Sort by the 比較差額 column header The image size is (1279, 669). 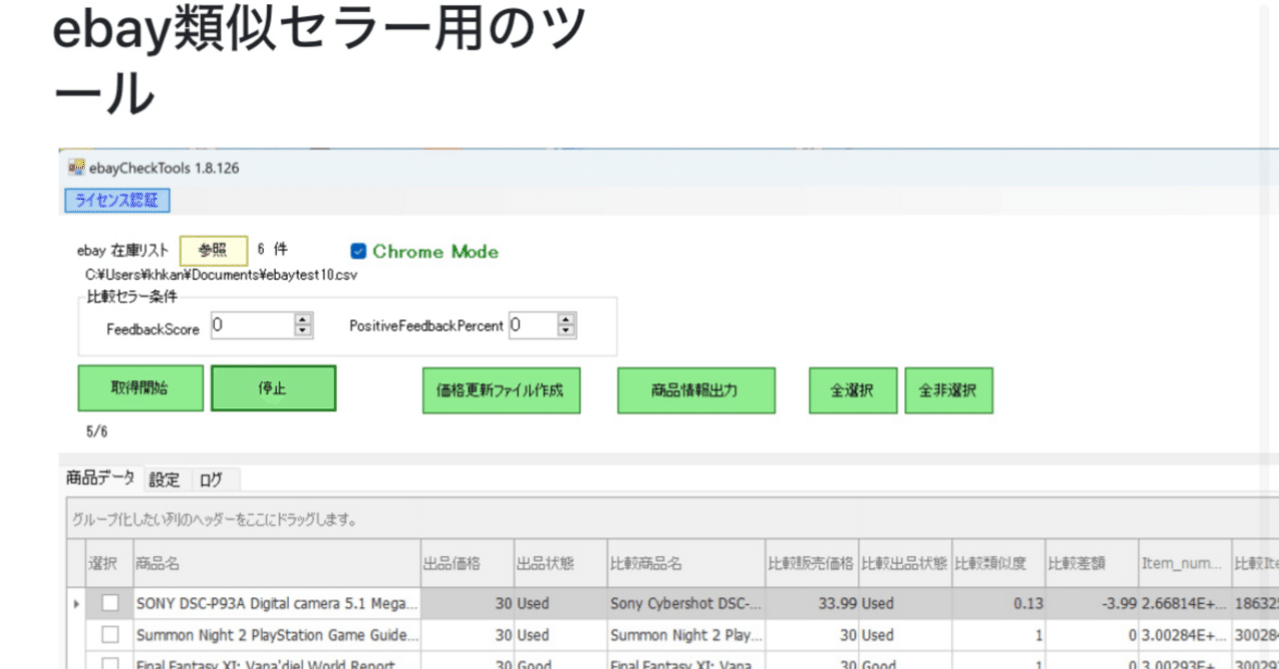1090,563
